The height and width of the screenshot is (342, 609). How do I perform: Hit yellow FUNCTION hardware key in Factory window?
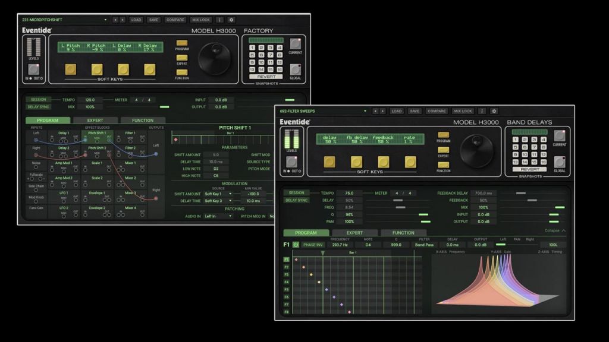point(182,72)
